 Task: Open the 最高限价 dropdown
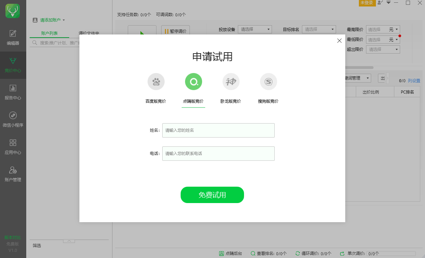point(383,30)
